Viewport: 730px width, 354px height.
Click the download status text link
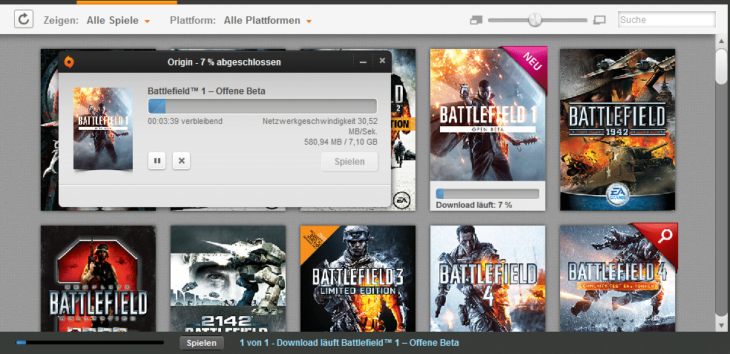[x=349, y=343]
